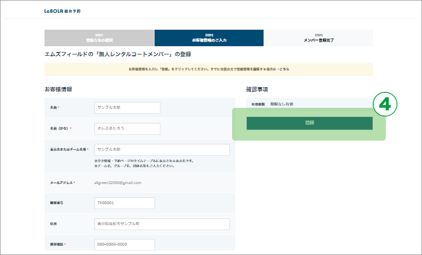Click the お客様情報 section heading
The image size is (422, 255).
pyautogui.click(x=58, y=89)
